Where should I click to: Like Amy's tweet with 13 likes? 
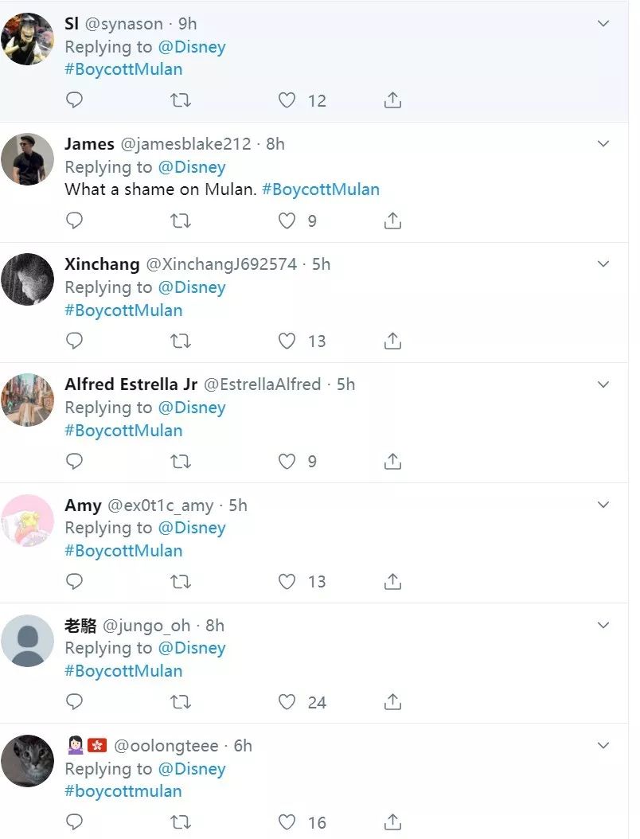(x=287, y=582)
